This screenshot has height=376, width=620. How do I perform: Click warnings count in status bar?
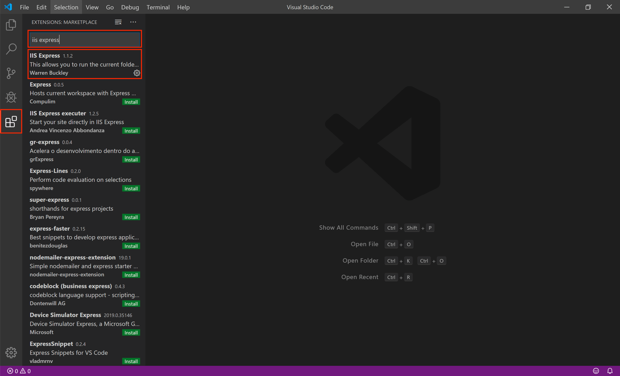(x=25, y=371)
